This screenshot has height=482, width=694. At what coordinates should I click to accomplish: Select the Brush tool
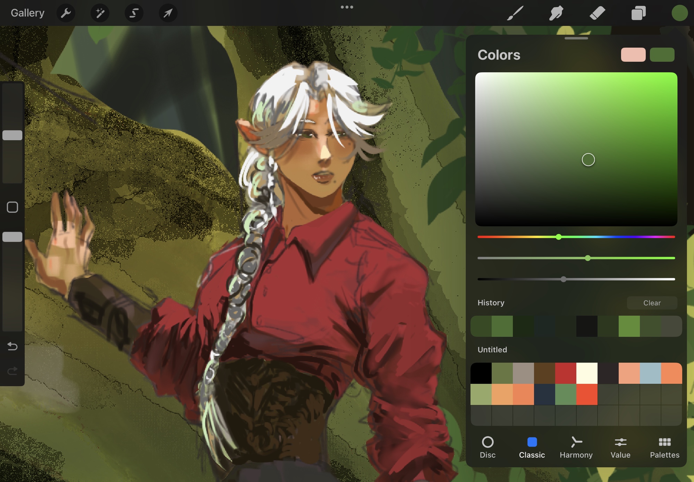tap(515, 13)
